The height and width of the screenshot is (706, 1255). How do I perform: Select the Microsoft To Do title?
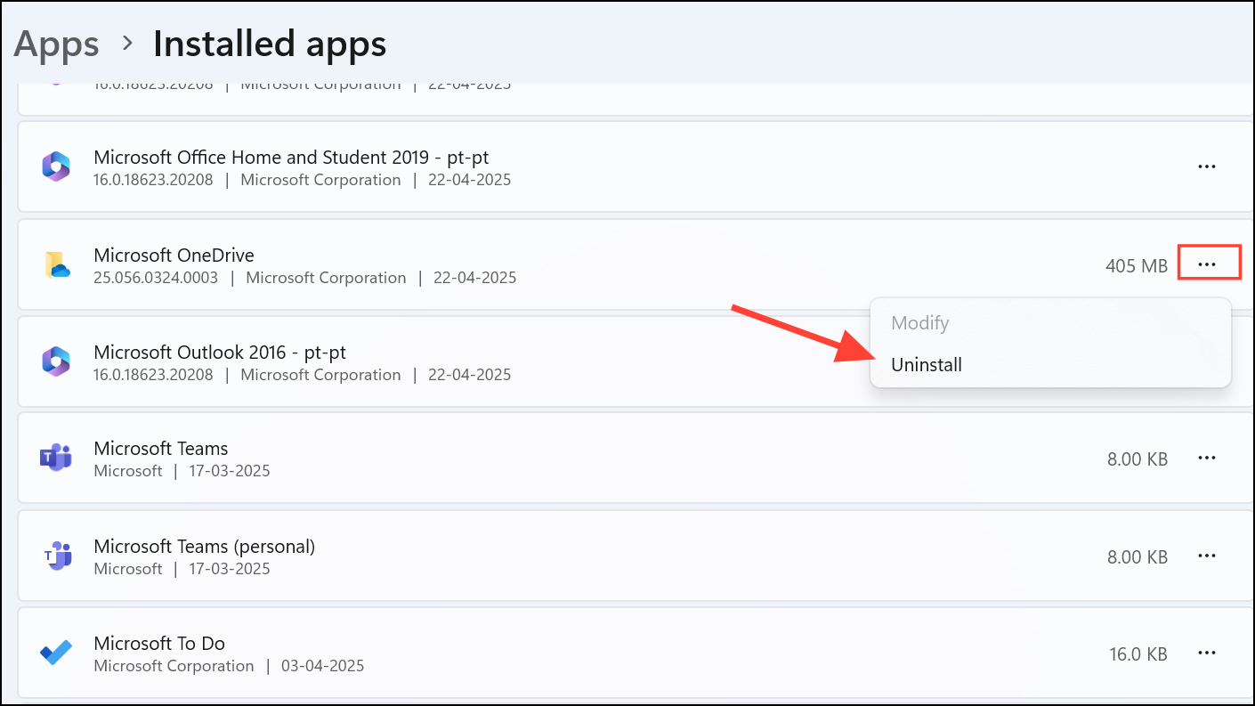pyautogui.click(x=159, y=644)
